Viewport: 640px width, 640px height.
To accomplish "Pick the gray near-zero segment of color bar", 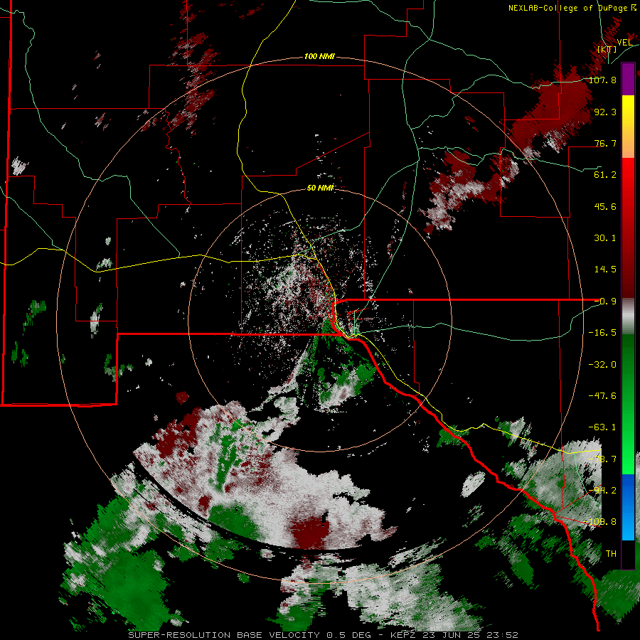I will coord(628,316).
